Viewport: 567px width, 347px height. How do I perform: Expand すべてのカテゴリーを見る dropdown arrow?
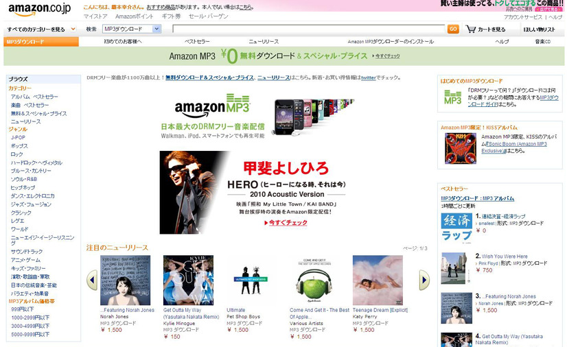coord(73,29)
